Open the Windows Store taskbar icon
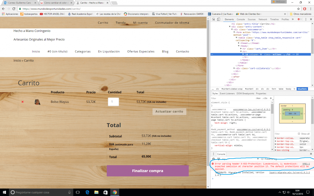Image resolution: width=314 pixels, height=196 pixels. [x=105, y=192]
